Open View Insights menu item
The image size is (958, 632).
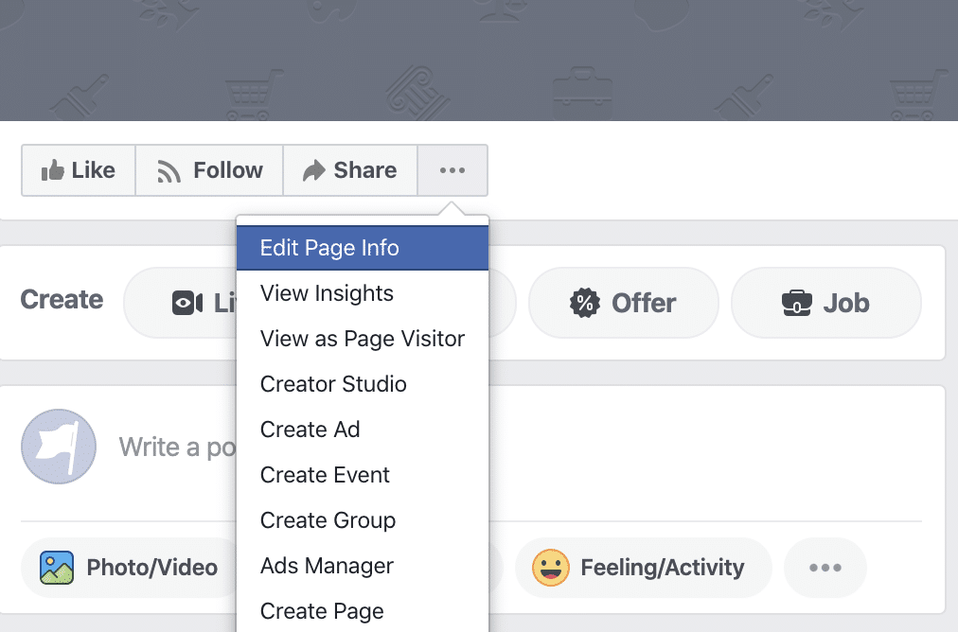327,293
